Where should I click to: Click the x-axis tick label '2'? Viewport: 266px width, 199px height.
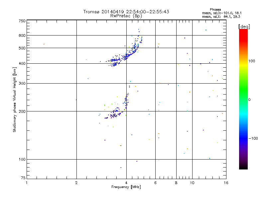click(76, 183)
